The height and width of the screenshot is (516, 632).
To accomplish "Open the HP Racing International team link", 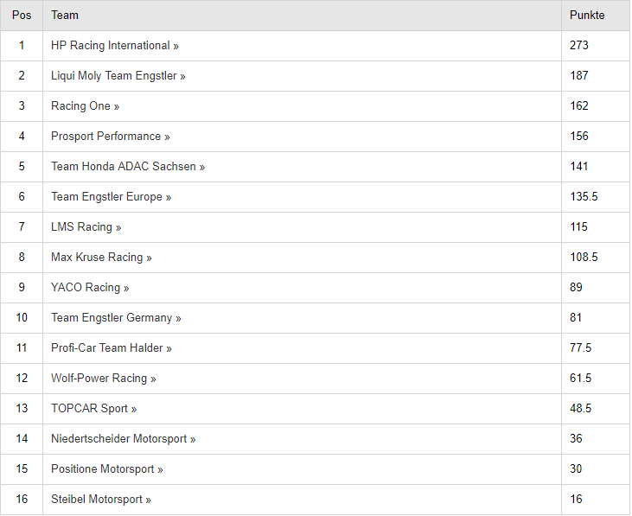I will pyautogui.click(x=114, y=46).
